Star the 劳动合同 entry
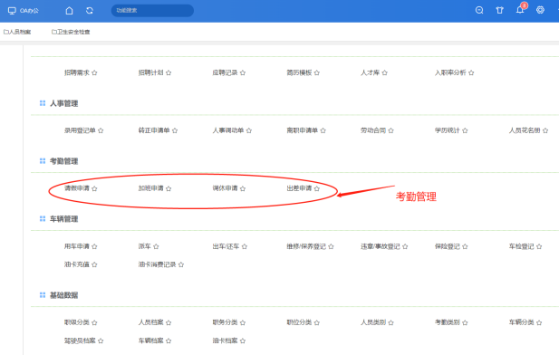The image size is (559, 355). pyautogui.click(x=391, y=130)
